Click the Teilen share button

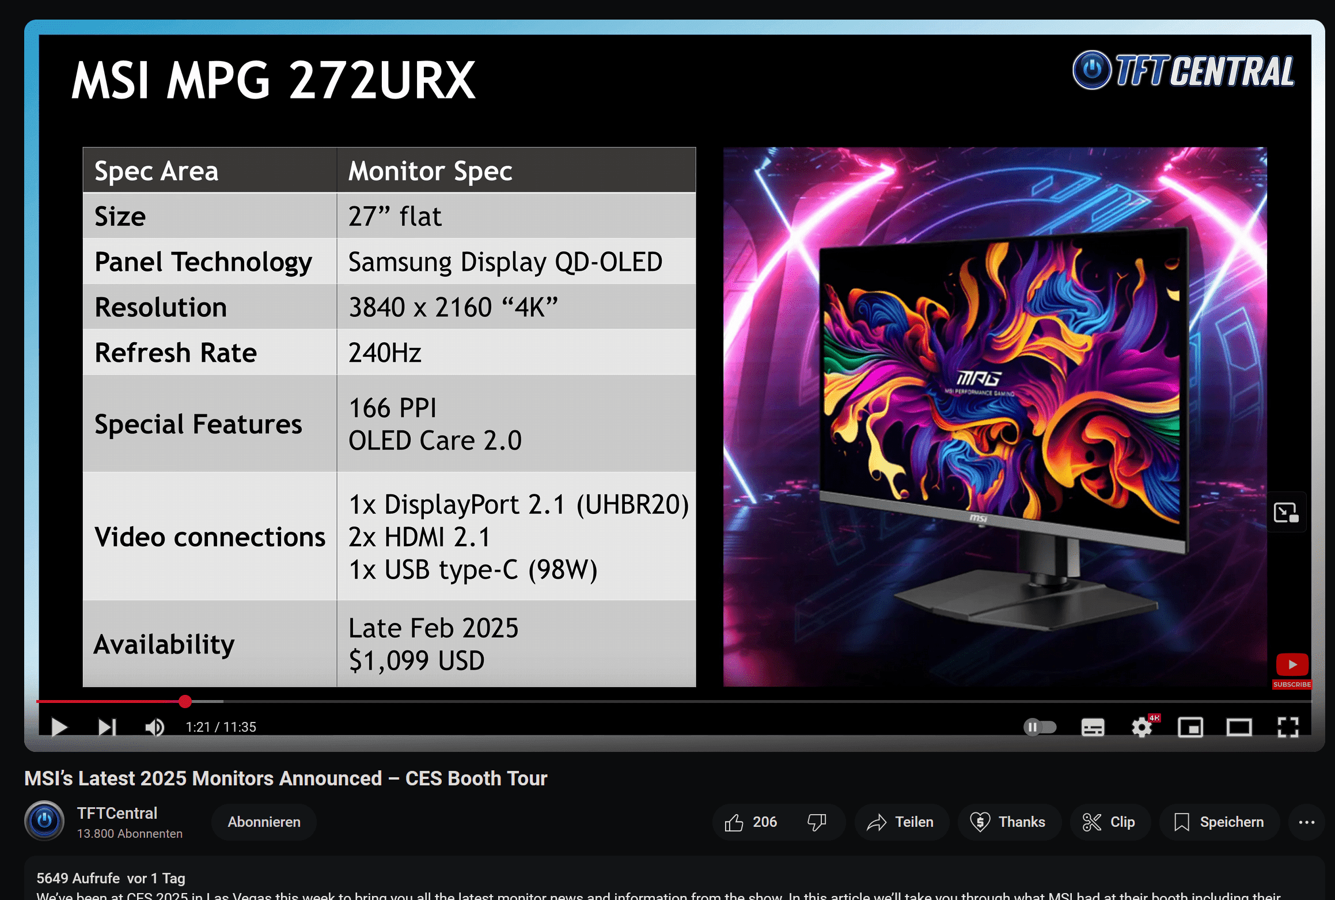click(x=901, y=822)
